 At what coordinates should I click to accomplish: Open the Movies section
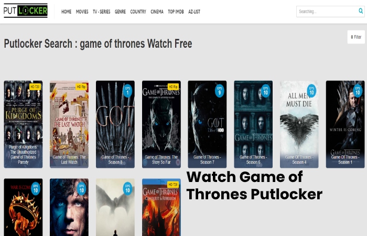tap(82, 12)
